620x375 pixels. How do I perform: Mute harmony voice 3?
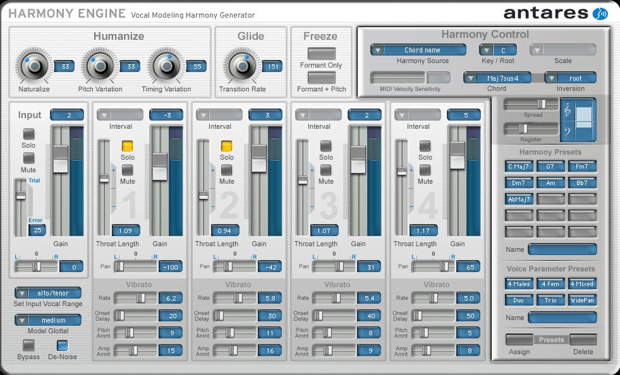coord(326,170)
